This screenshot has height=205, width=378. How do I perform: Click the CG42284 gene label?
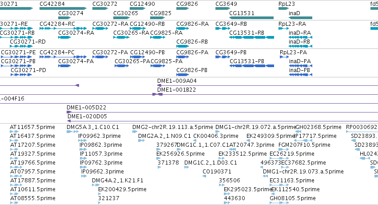tap(52, 4)
